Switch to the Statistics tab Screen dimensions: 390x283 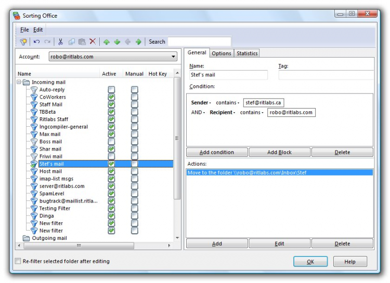pos(247,53)
